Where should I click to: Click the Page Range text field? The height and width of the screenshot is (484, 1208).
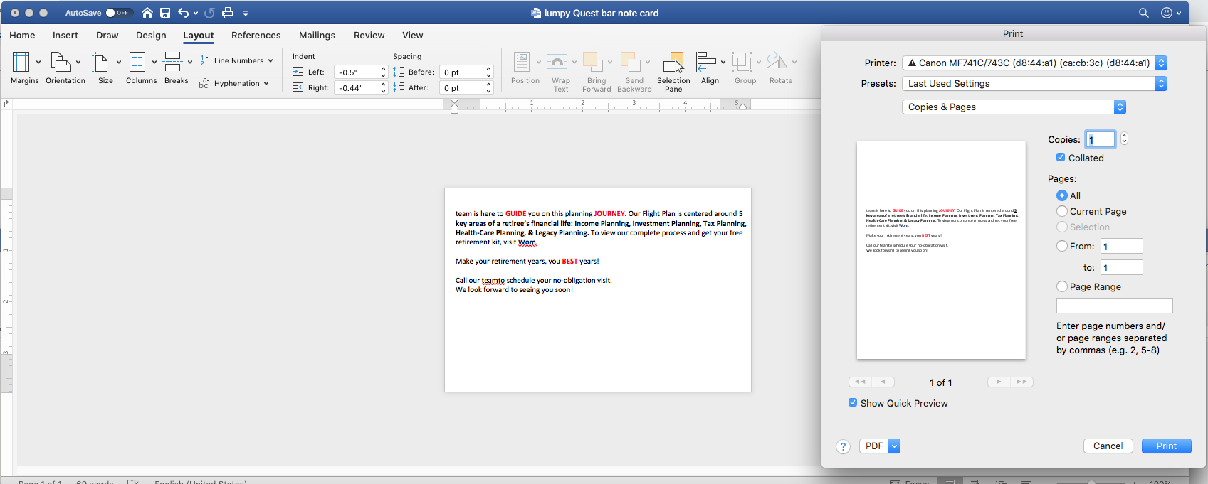point(1114,306)
